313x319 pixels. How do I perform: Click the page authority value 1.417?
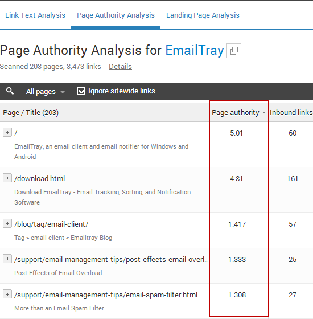(x=237, y=224)
